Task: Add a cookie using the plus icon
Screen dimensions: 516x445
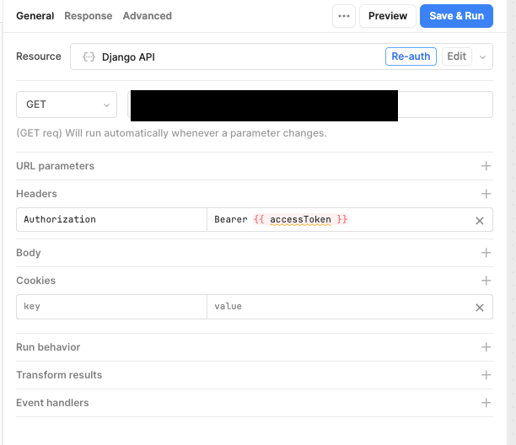Action: click(486, 281)
